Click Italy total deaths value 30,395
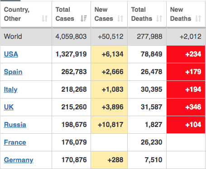Screen dimensions: 206x169 pyautogui.click(x=152, y=89)
